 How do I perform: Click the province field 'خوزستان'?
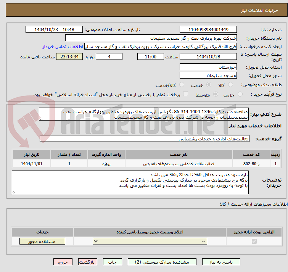point(208,67)
